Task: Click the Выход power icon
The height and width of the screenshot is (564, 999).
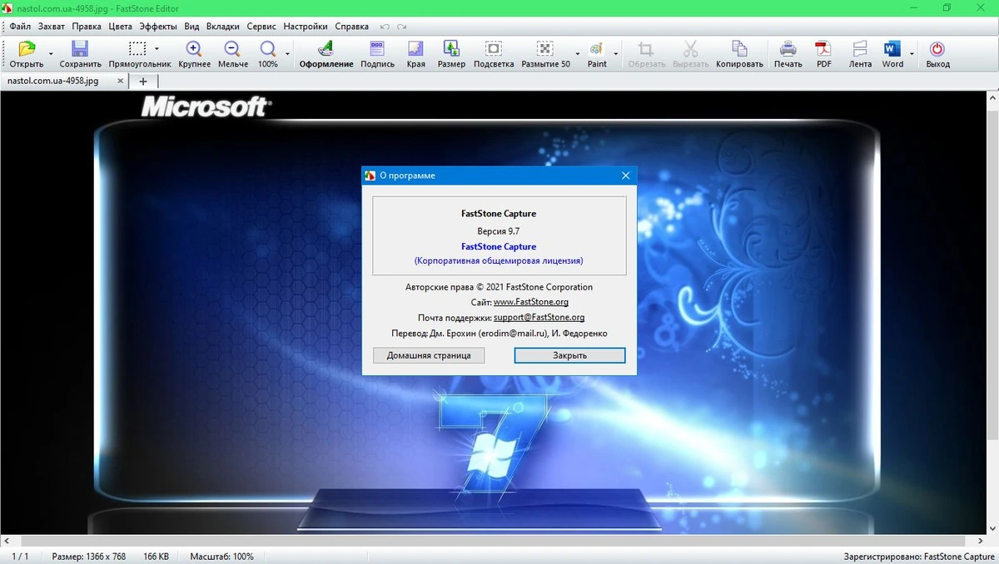Action: [x=937, y=49]
